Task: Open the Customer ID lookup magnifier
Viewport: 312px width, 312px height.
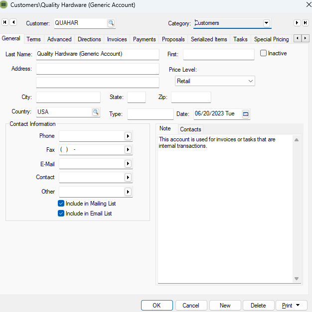Action: [x=111, y=23]
